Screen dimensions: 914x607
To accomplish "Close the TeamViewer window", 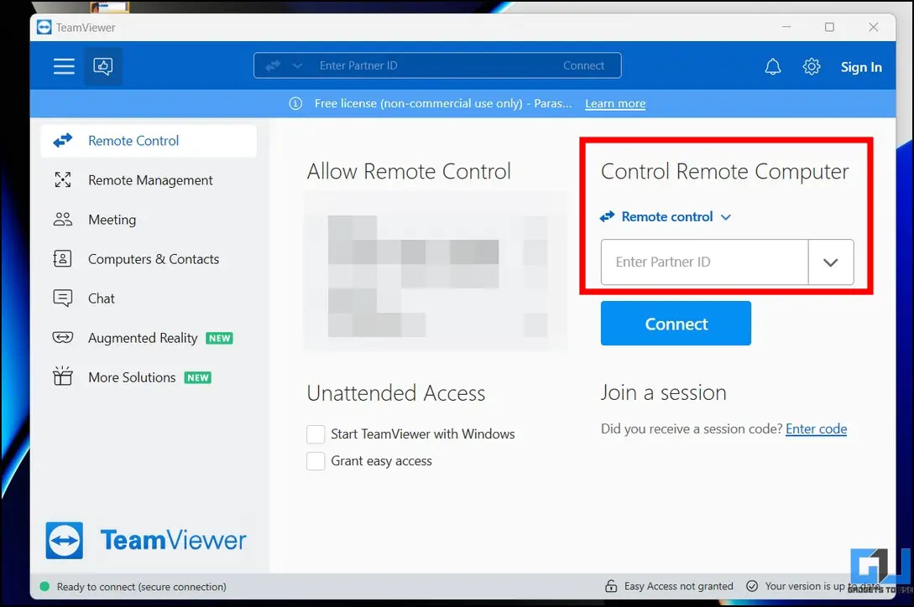I will (x=873, y=27).
